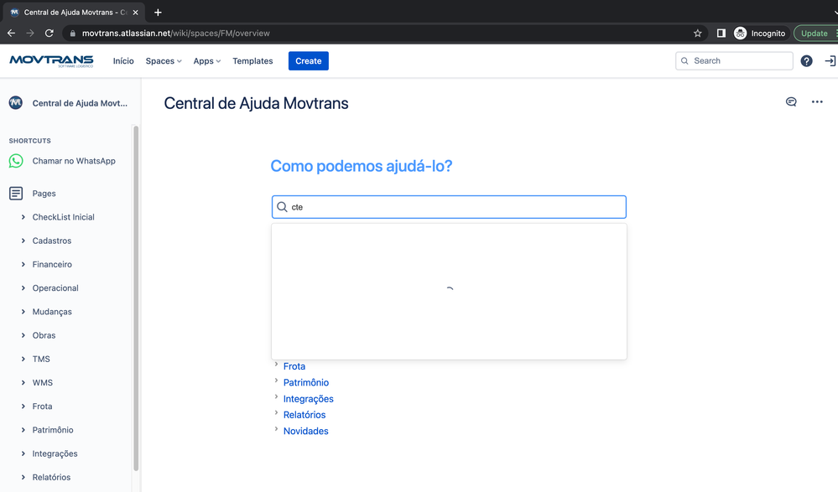
Task: Expand CheckList Inicial in sidebar tree
Action: [23, 217]
